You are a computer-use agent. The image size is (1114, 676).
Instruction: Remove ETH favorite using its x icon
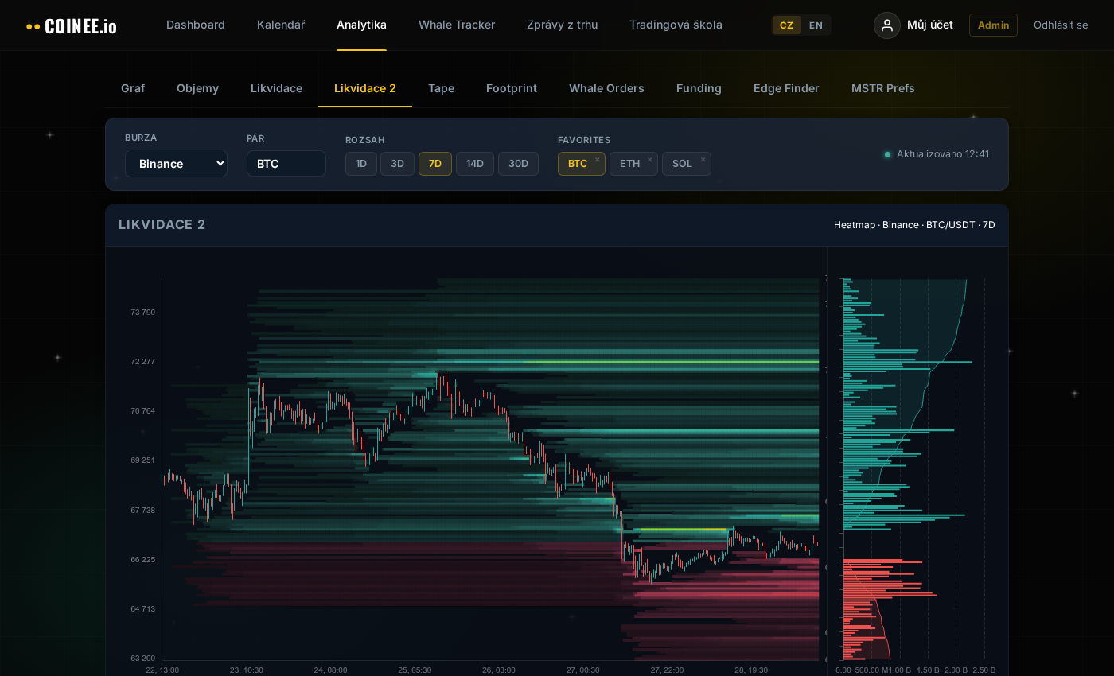[x=649, y=160]
